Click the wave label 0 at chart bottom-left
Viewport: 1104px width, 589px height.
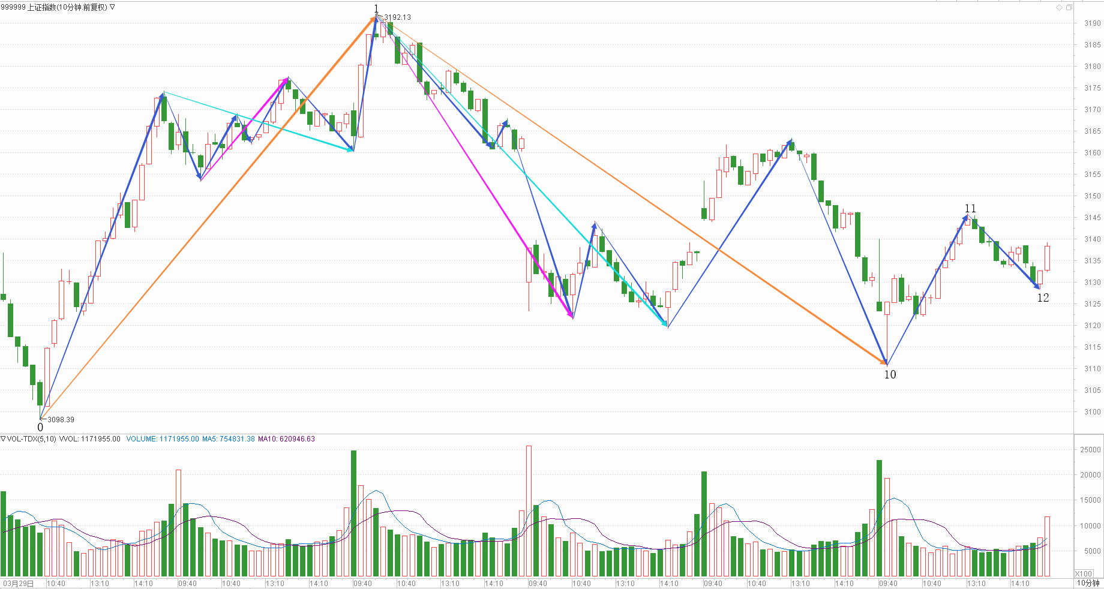(x=40, y=428)
